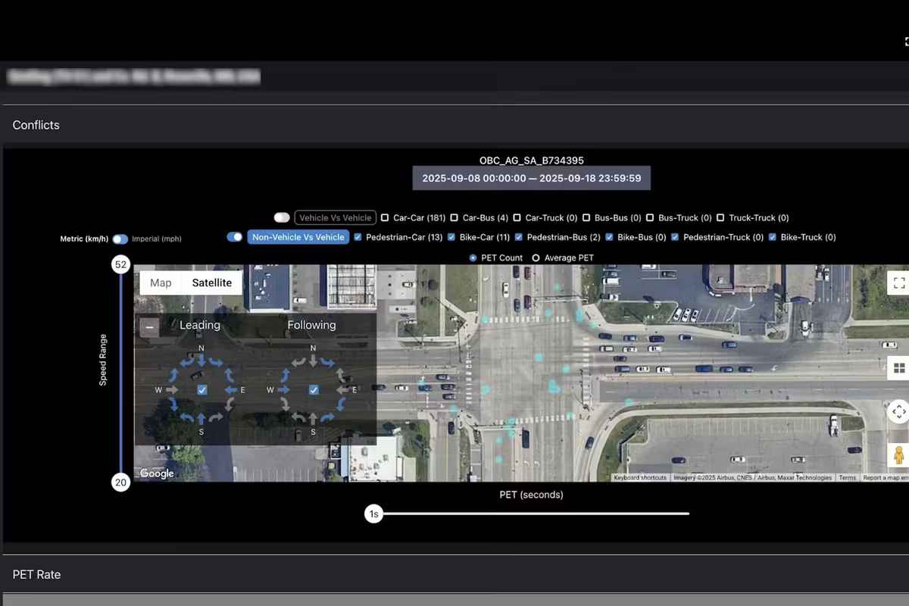The height and width of the screenshot is (606, 909).
Task: Enable the Car-Car (181) checkbox
Action: tap(385, 218)
